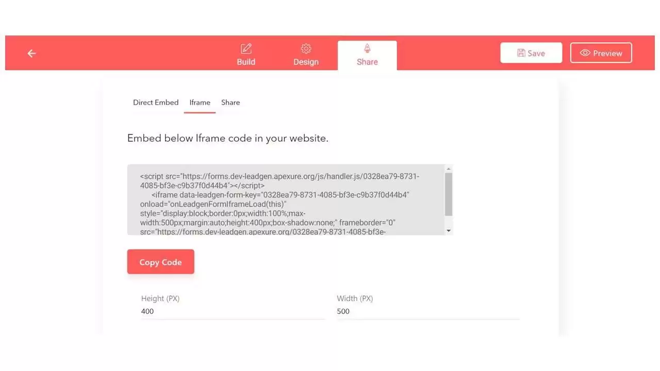660x371 pixels.
Task: Go back using the left arrow icon
Action: (32, 53)
